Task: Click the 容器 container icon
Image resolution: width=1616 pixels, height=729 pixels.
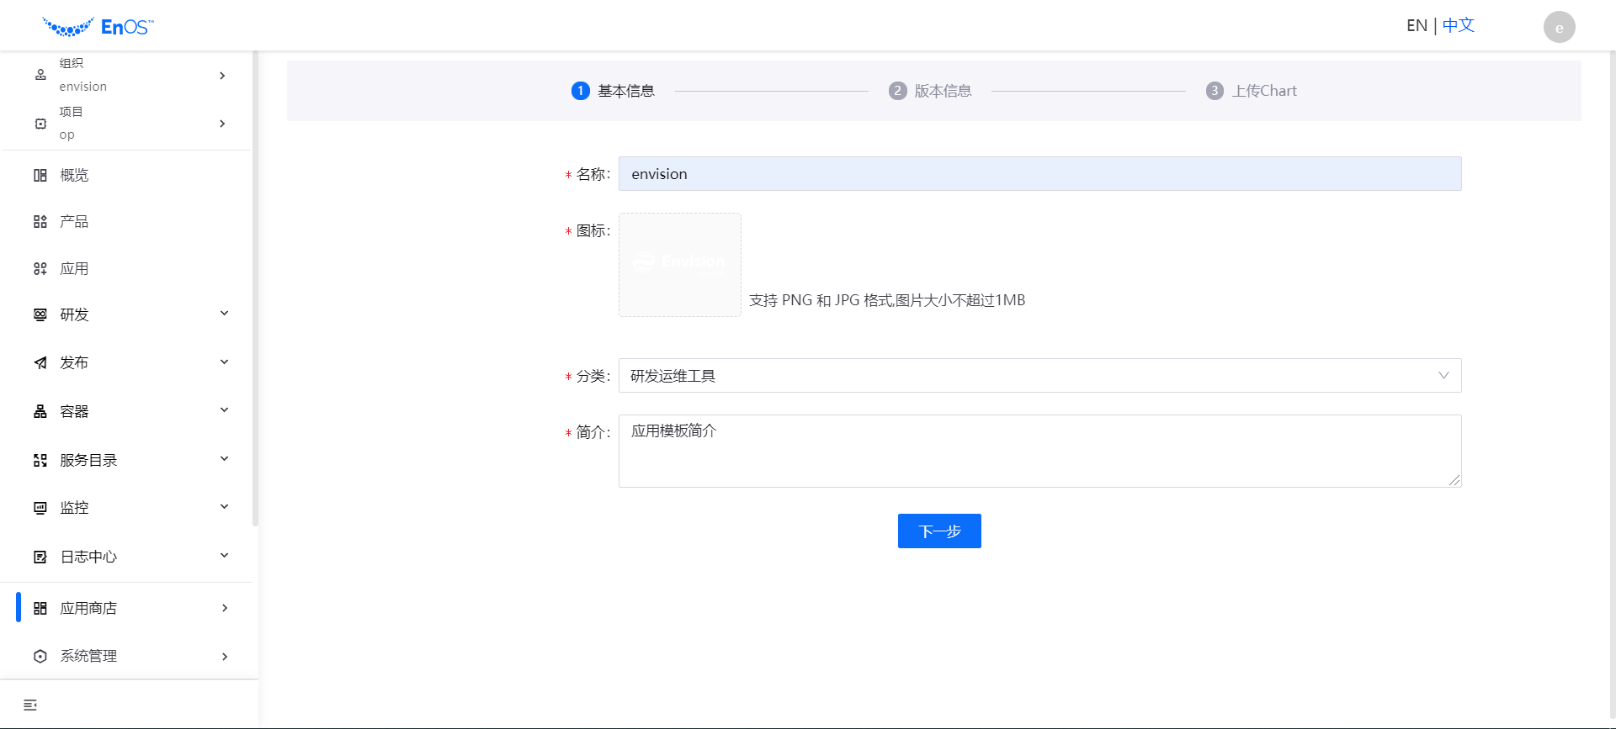Action: click(40, 411)
